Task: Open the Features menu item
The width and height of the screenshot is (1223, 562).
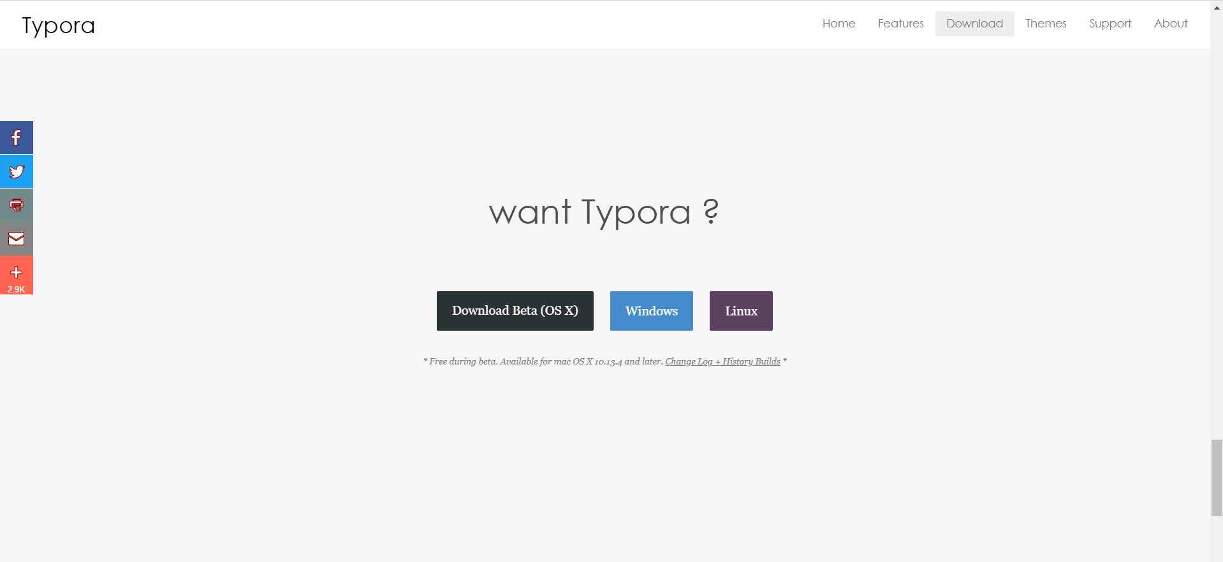Action: click(900, 24)
